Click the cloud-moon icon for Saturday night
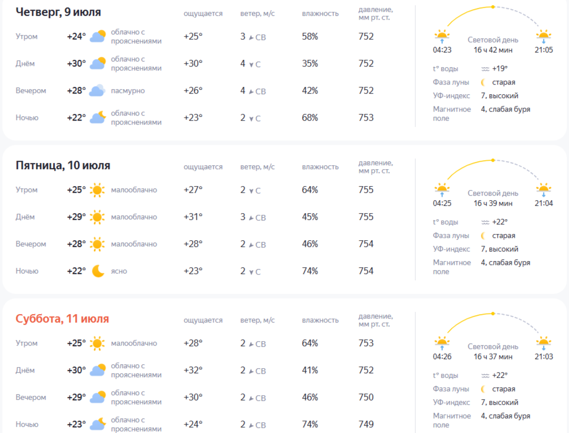The image size is (569, 433). pyautogui.click(x=98, y=424)
